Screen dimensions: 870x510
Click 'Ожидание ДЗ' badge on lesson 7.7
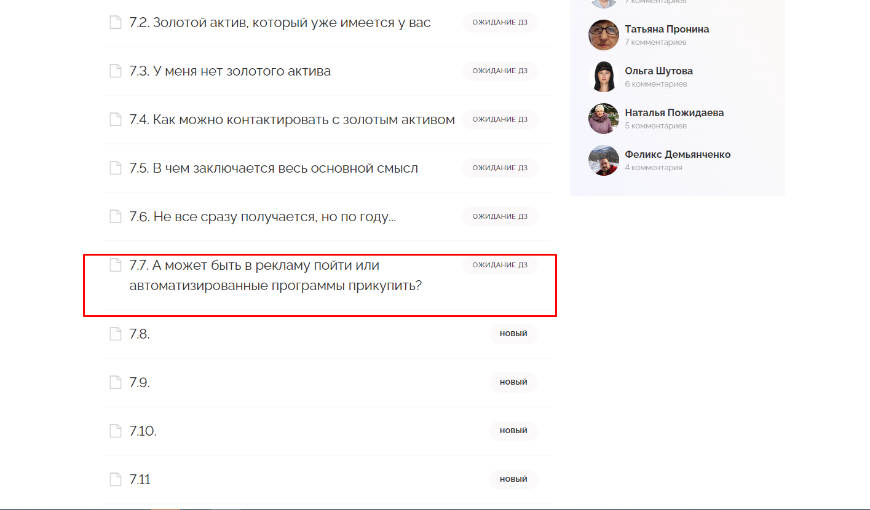[500, 265]
